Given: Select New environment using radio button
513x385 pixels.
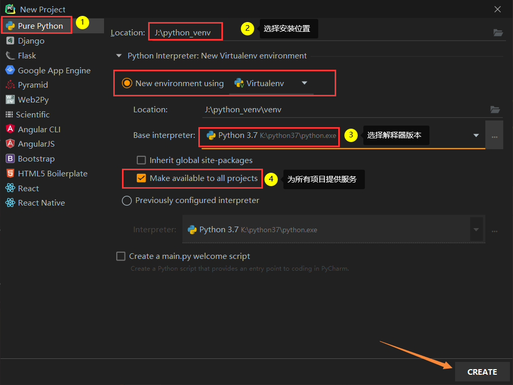Looking at the screenshot, I should (x=127, y=83).
